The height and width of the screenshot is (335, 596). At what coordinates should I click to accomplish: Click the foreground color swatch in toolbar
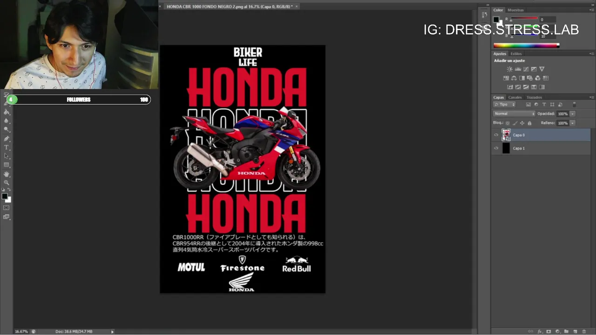click(4, 196)
